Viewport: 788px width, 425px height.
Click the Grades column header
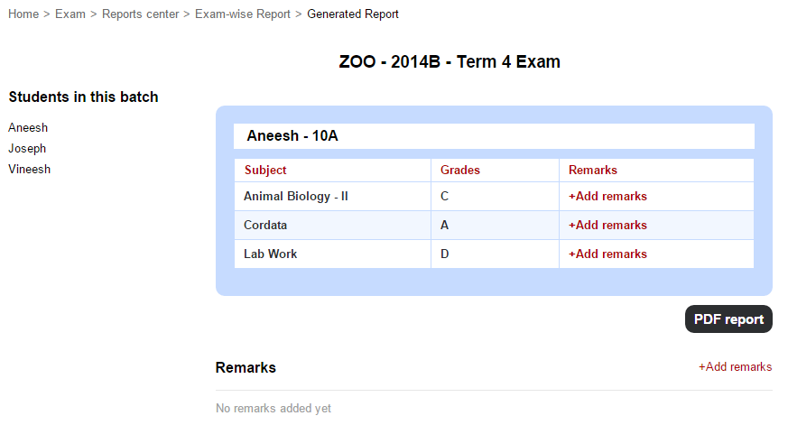tap(459, 170)
